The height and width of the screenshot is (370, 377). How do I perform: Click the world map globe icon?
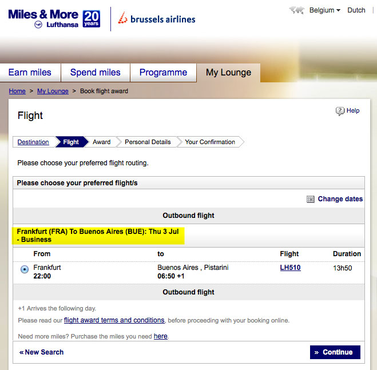tap(296, 10)
